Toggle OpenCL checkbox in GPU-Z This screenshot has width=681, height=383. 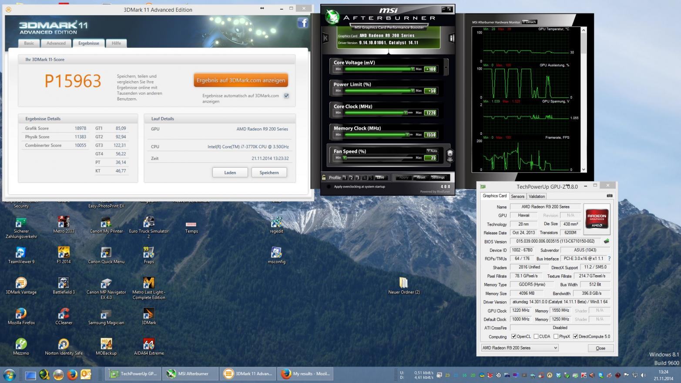513,336
